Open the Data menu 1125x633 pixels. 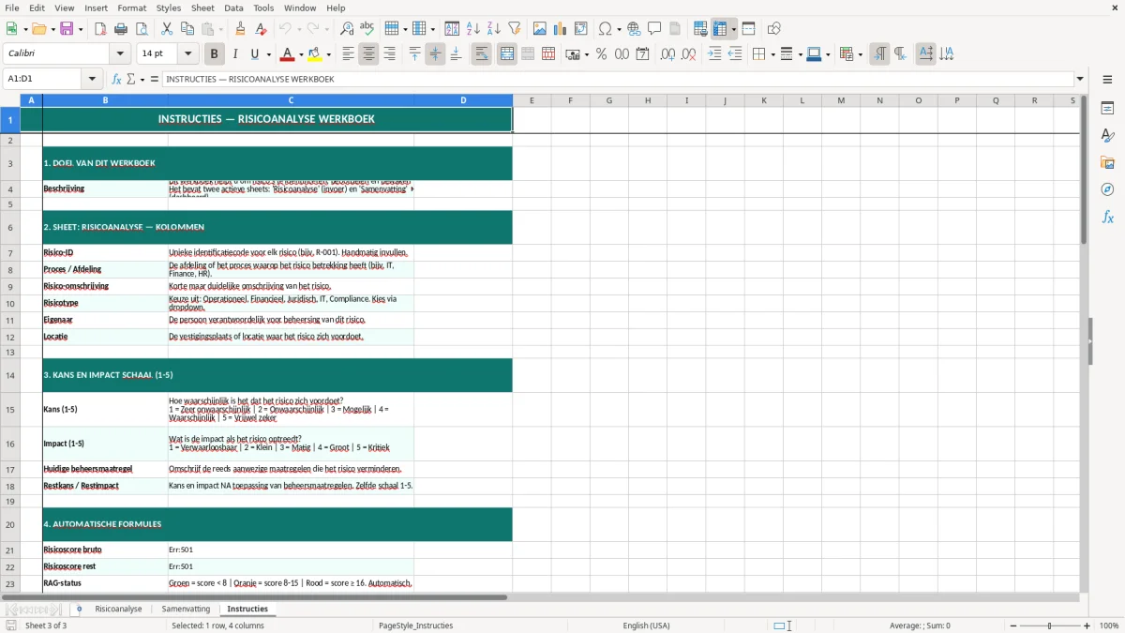(x=233, y=8)
